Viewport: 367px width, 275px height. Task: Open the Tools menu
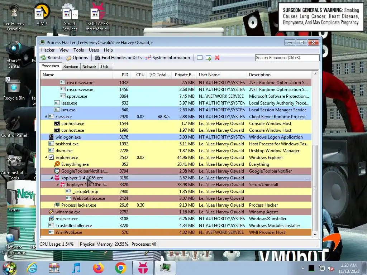coord(78,50)
